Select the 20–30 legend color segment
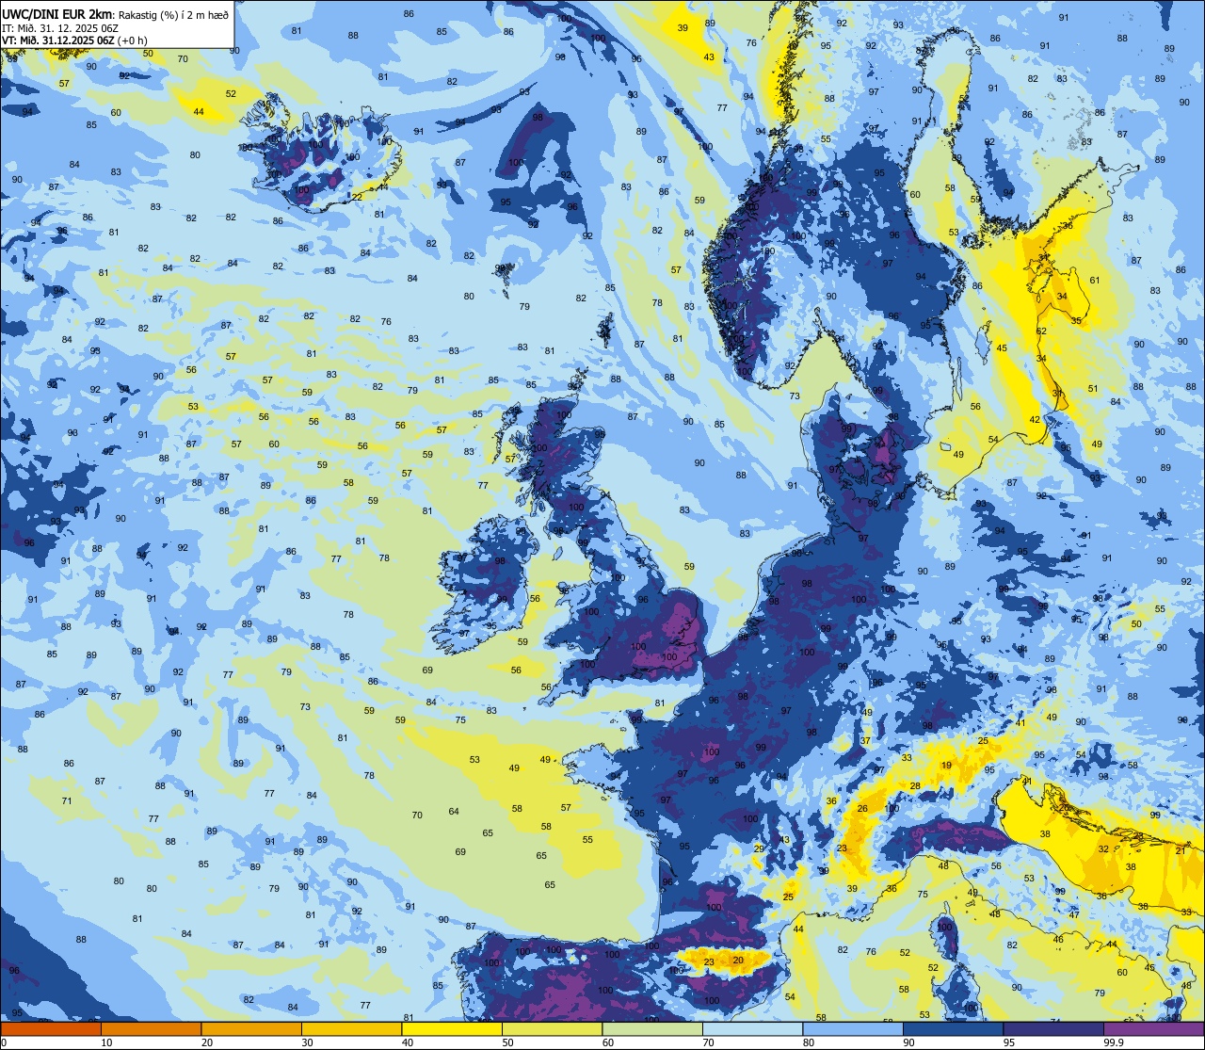 pyautogui.click(x=251, y=1028)
